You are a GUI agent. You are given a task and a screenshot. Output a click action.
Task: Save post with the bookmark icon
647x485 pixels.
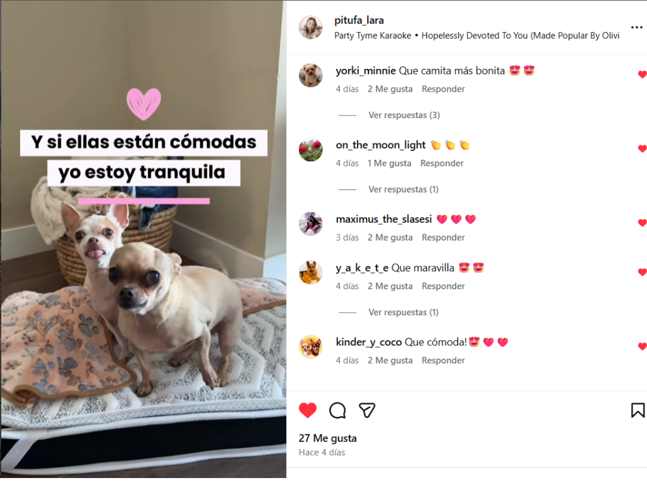pos(638,410)
